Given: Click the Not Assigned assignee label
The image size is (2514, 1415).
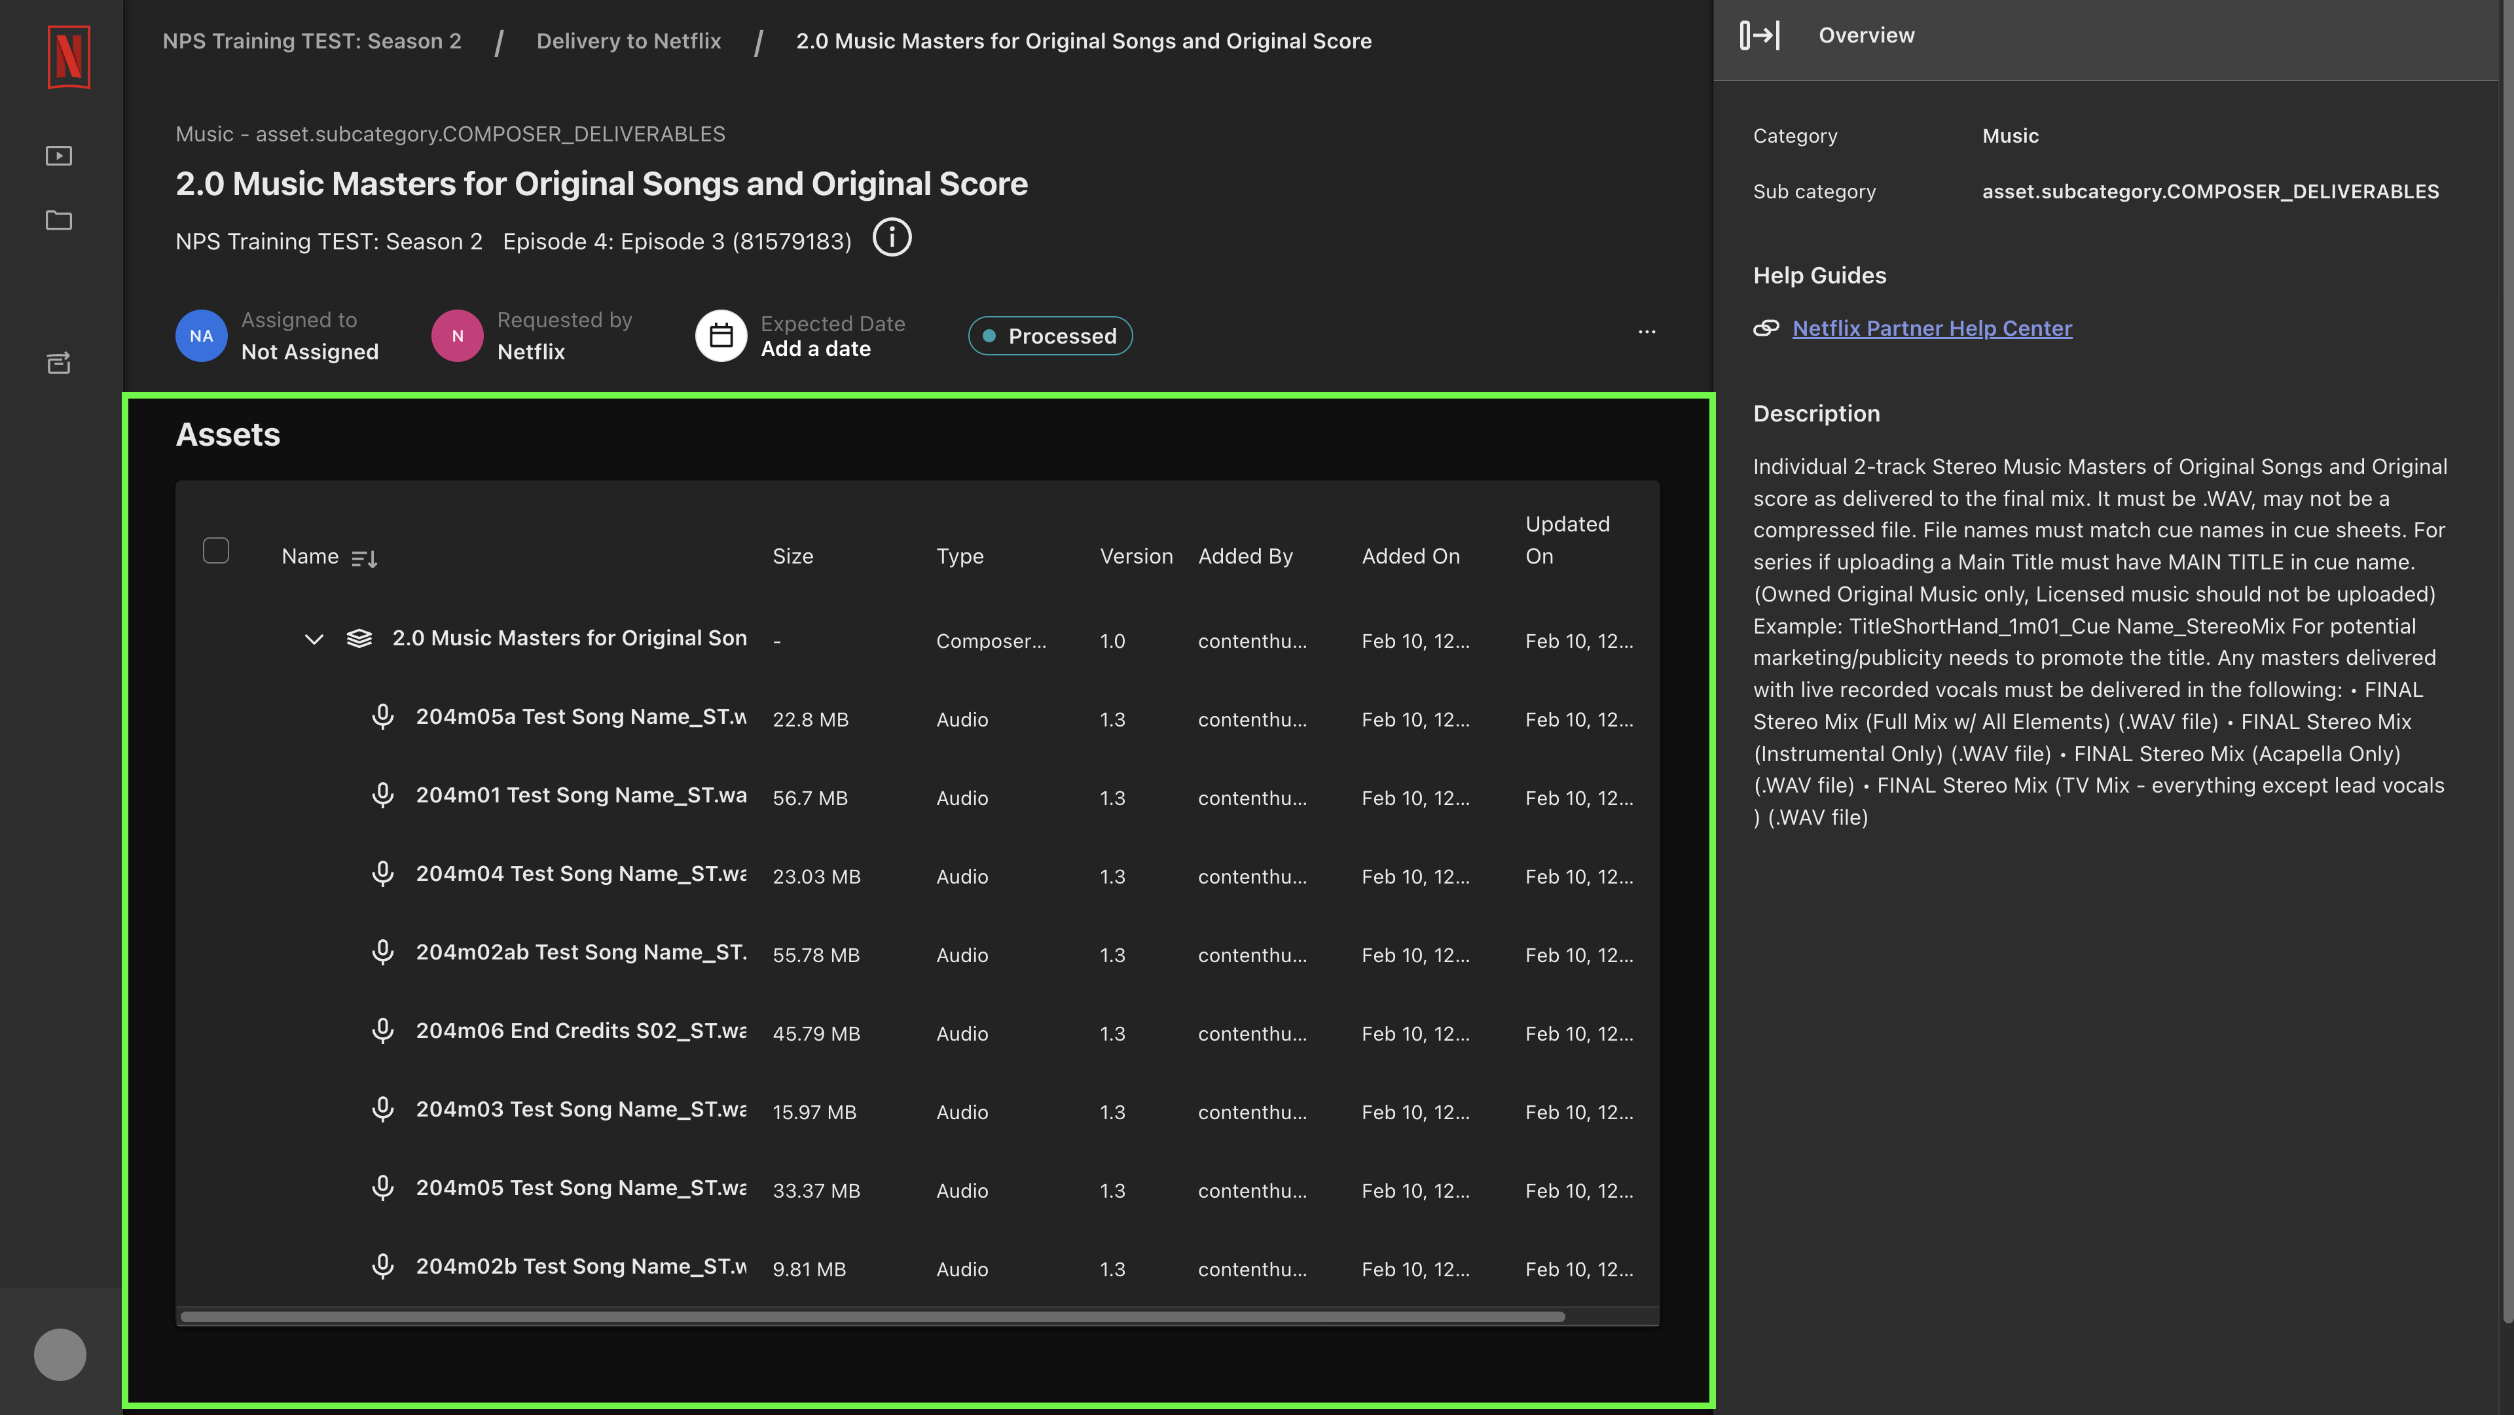Looking at the screenshot, I should [x=310, y=352].
